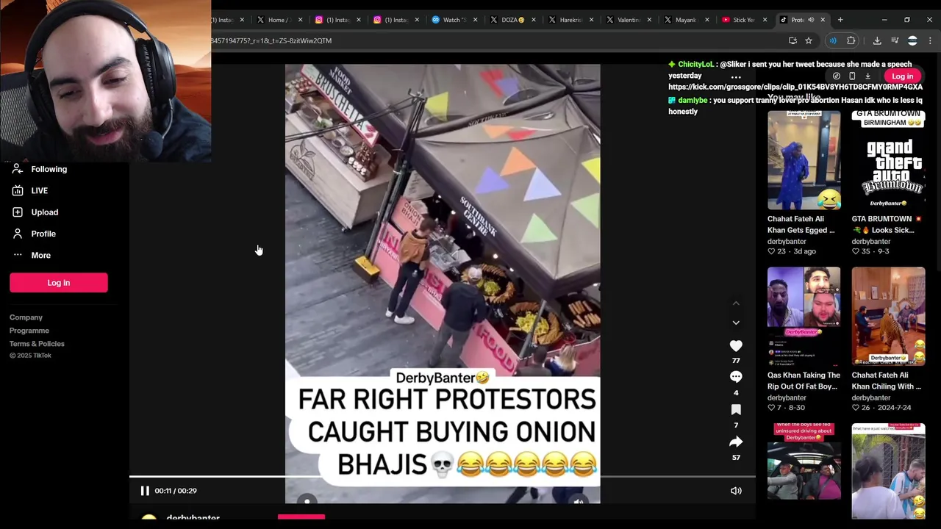Screen dimensions: 941x529
Task: Open the Chahat Chilling With tiger thumbnail
Action: click(888, 317)
